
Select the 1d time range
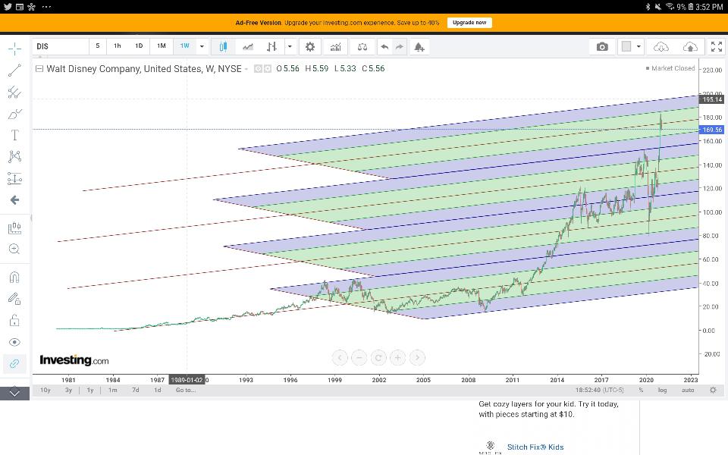[158, 390]
